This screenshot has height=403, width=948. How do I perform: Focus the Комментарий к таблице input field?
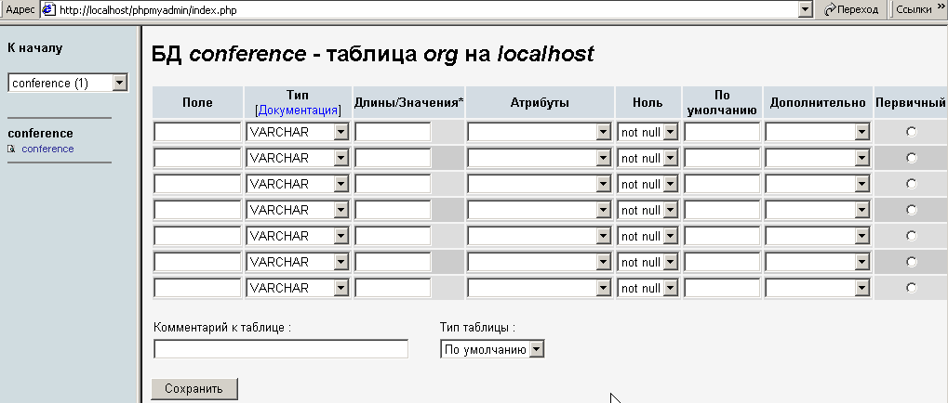pyautogui.click(x=281, y=349)
